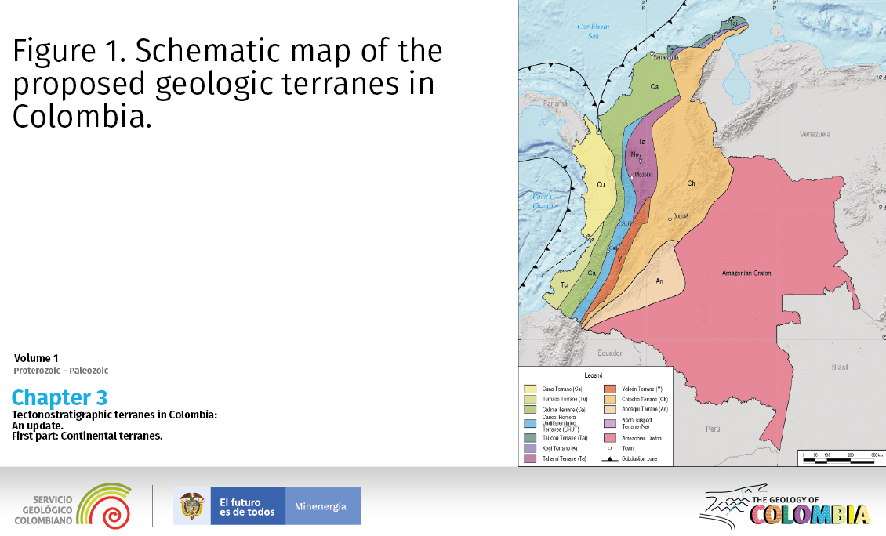Viewport: 886px width, 536px height.
Task: Click the 'Proterozoic – Paleozoic' subtitle
Action: 61,371
